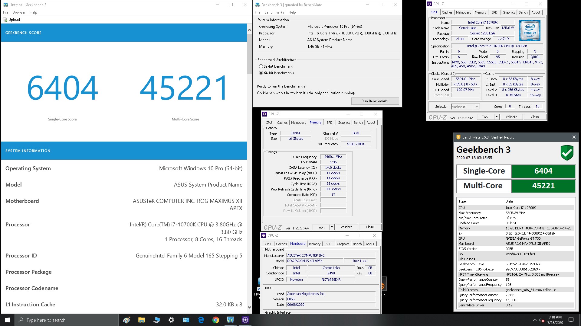
Task: Click Tools button in CPU-Z Memory window
Action: [321, 227]
